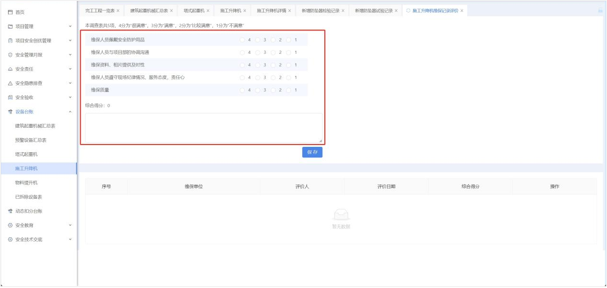Select score 1 for 维保质量
The height and width of the screenshot is (288, 607).
point(288,90)
